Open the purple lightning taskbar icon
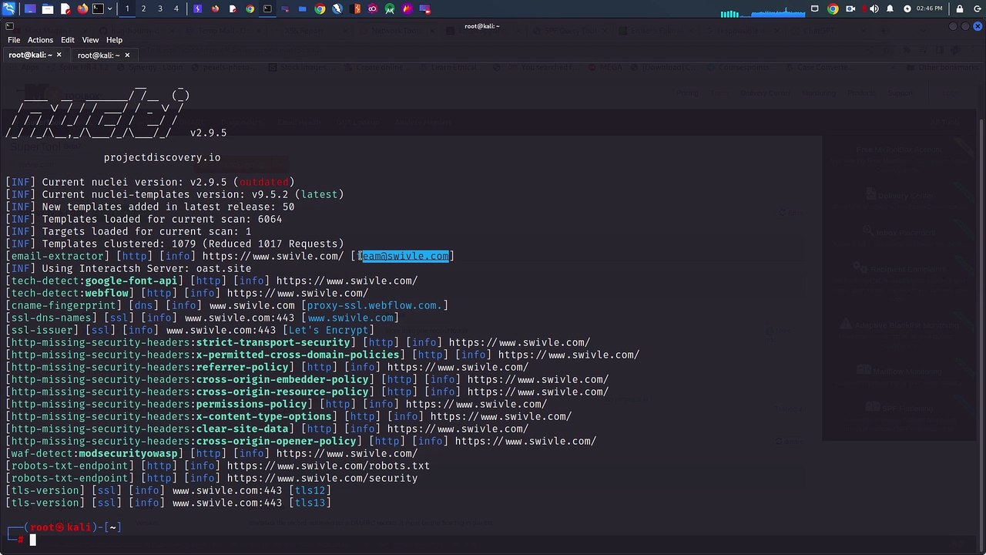986x555 pixels. point(198,9)
